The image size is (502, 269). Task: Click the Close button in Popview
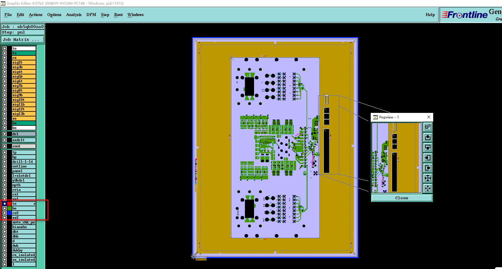coord(402,198)
